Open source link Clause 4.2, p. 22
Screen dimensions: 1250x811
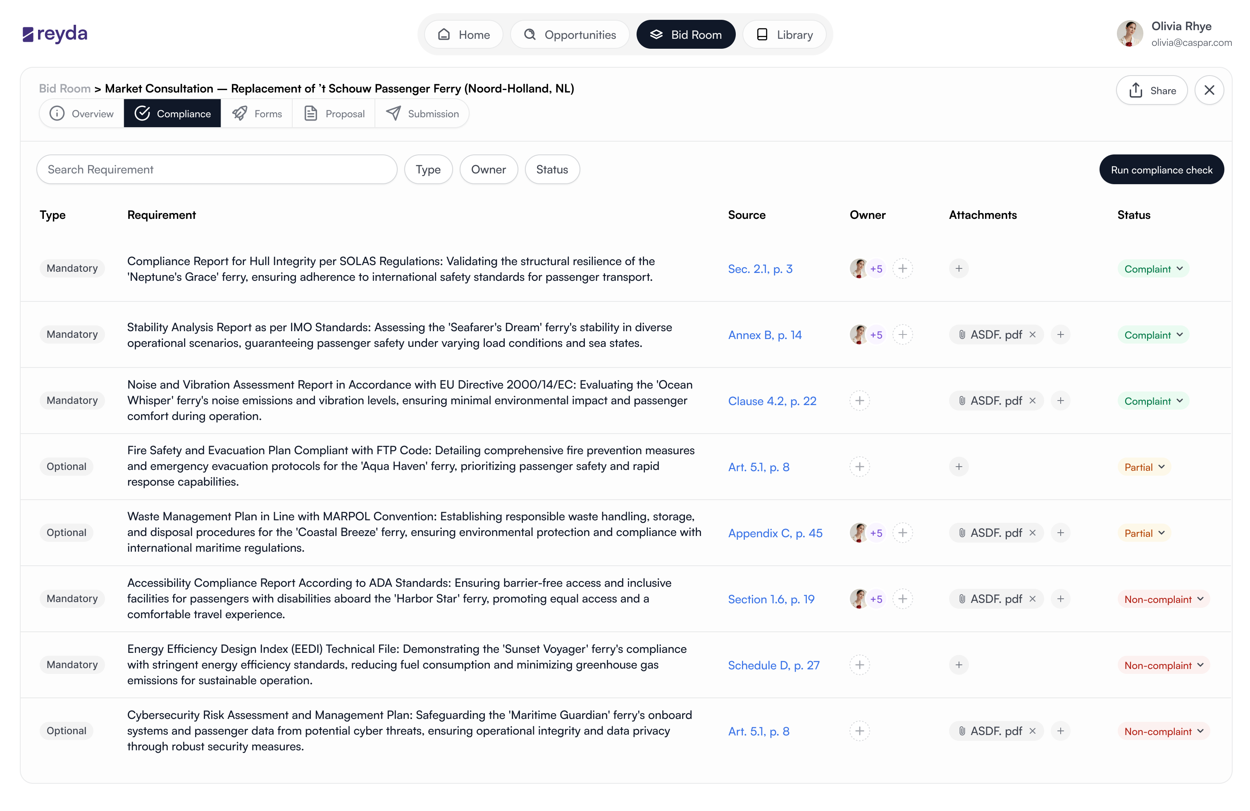pos(772,401)
